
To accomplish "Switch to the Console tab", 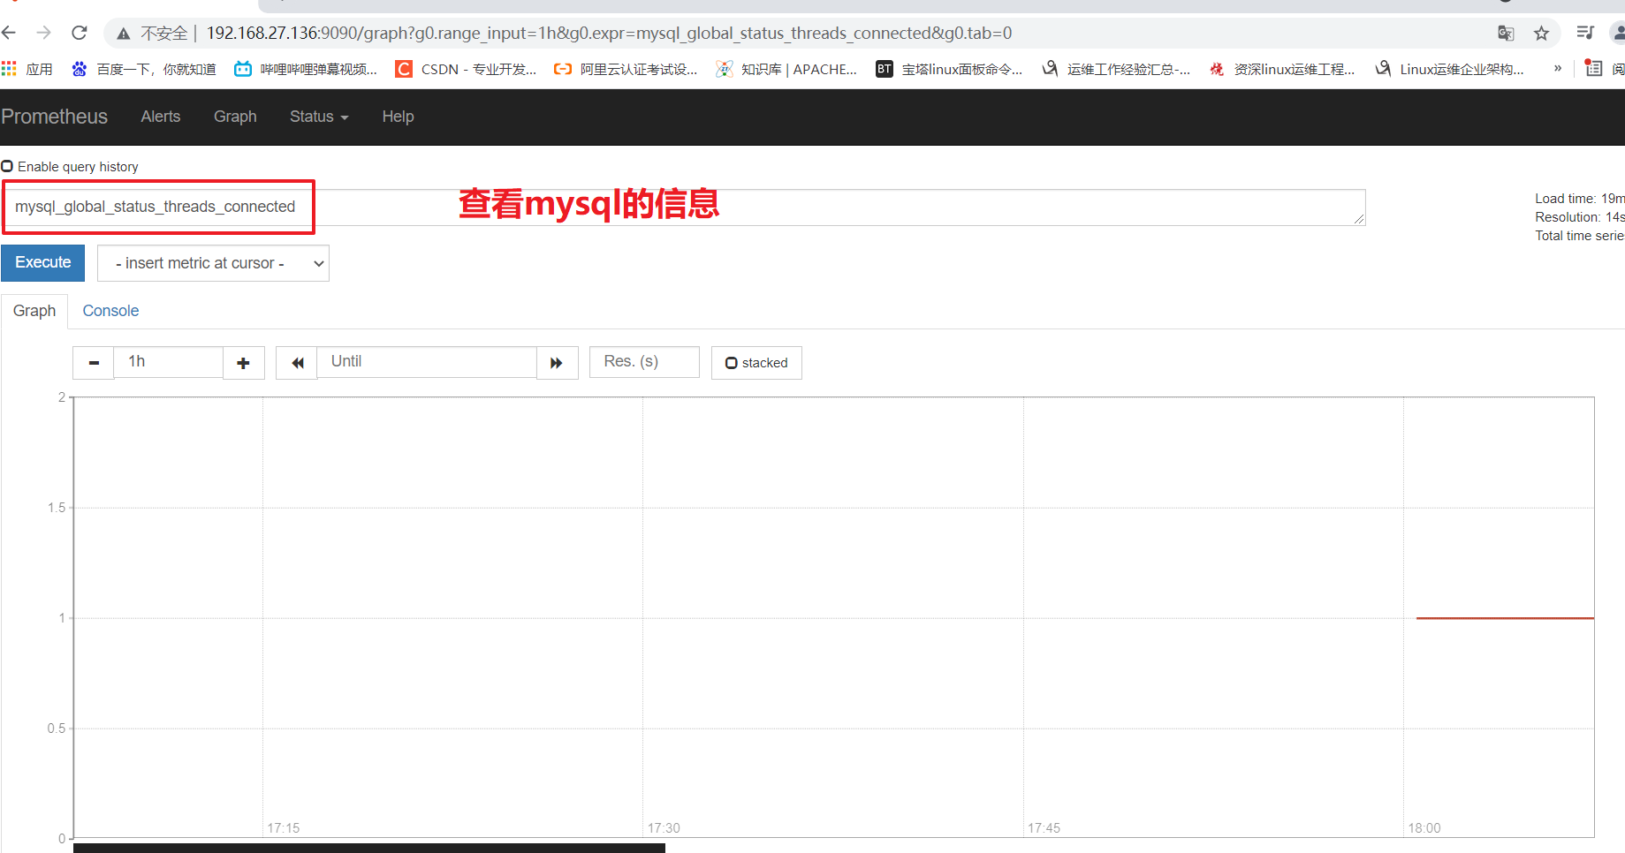I will (x=110, y=311).
